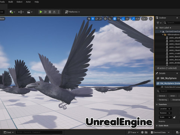Image resolution: width=180 pixels, height=135 pixels.
Task: Collapse the CarrionCrow level tree node
Action: coord(161,31)
